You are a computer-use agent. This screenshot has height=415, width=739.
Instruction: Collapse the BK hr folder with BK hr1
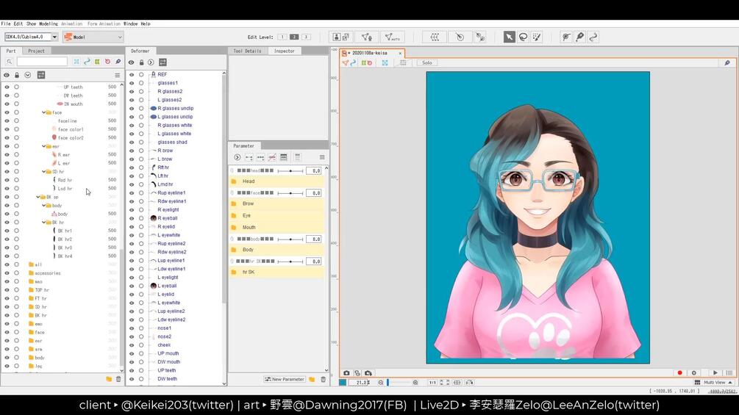[x=43, y=223]
